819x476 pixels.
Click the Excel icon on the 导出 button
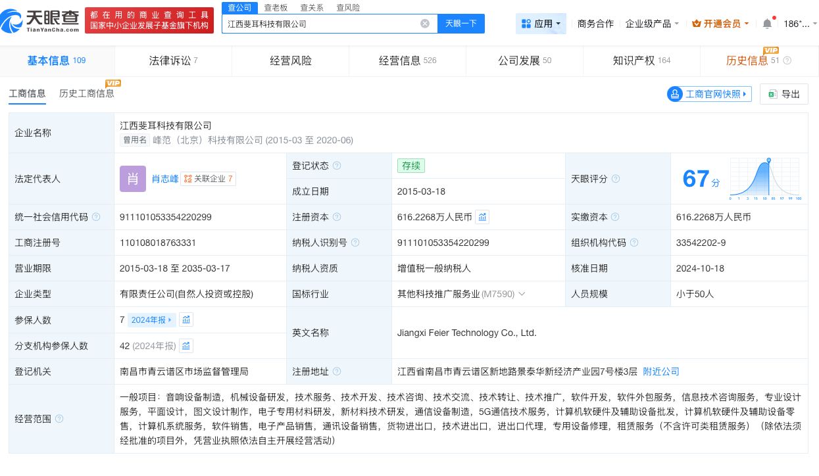(x=772, y=94)
